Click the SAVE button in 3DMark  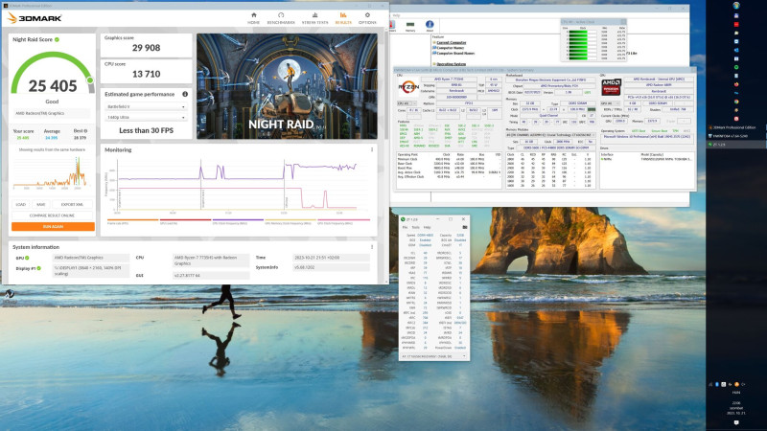pos(41,204)
